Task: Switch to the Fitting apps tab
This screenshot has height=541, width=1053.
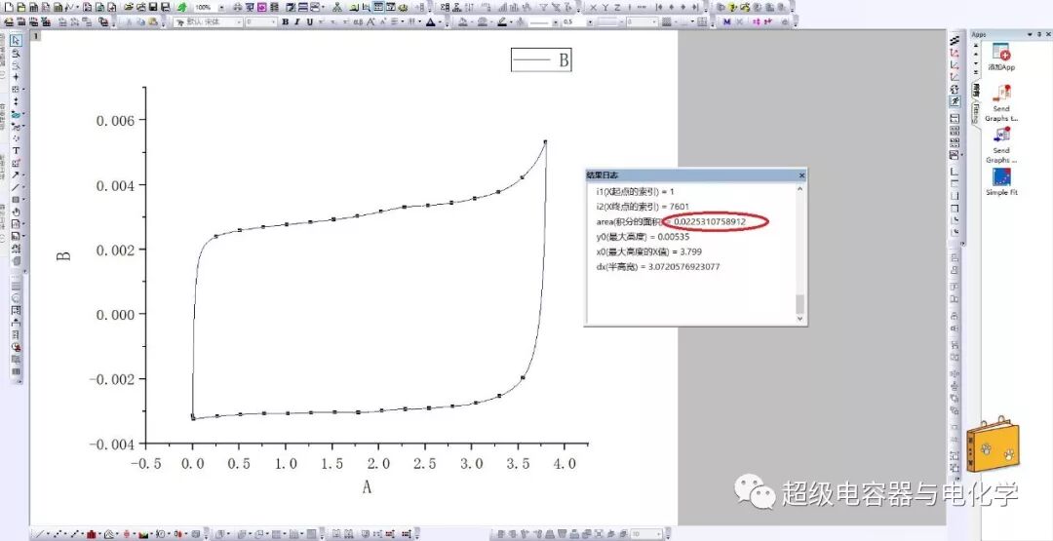Action: (974, 112)
